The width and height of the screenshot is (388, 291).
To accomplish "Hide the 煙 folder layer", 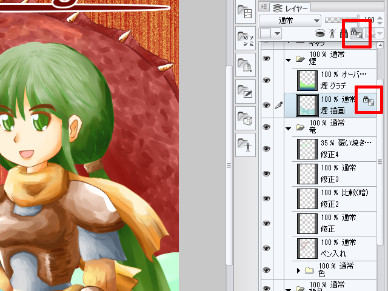I will [x=266, y=58].
